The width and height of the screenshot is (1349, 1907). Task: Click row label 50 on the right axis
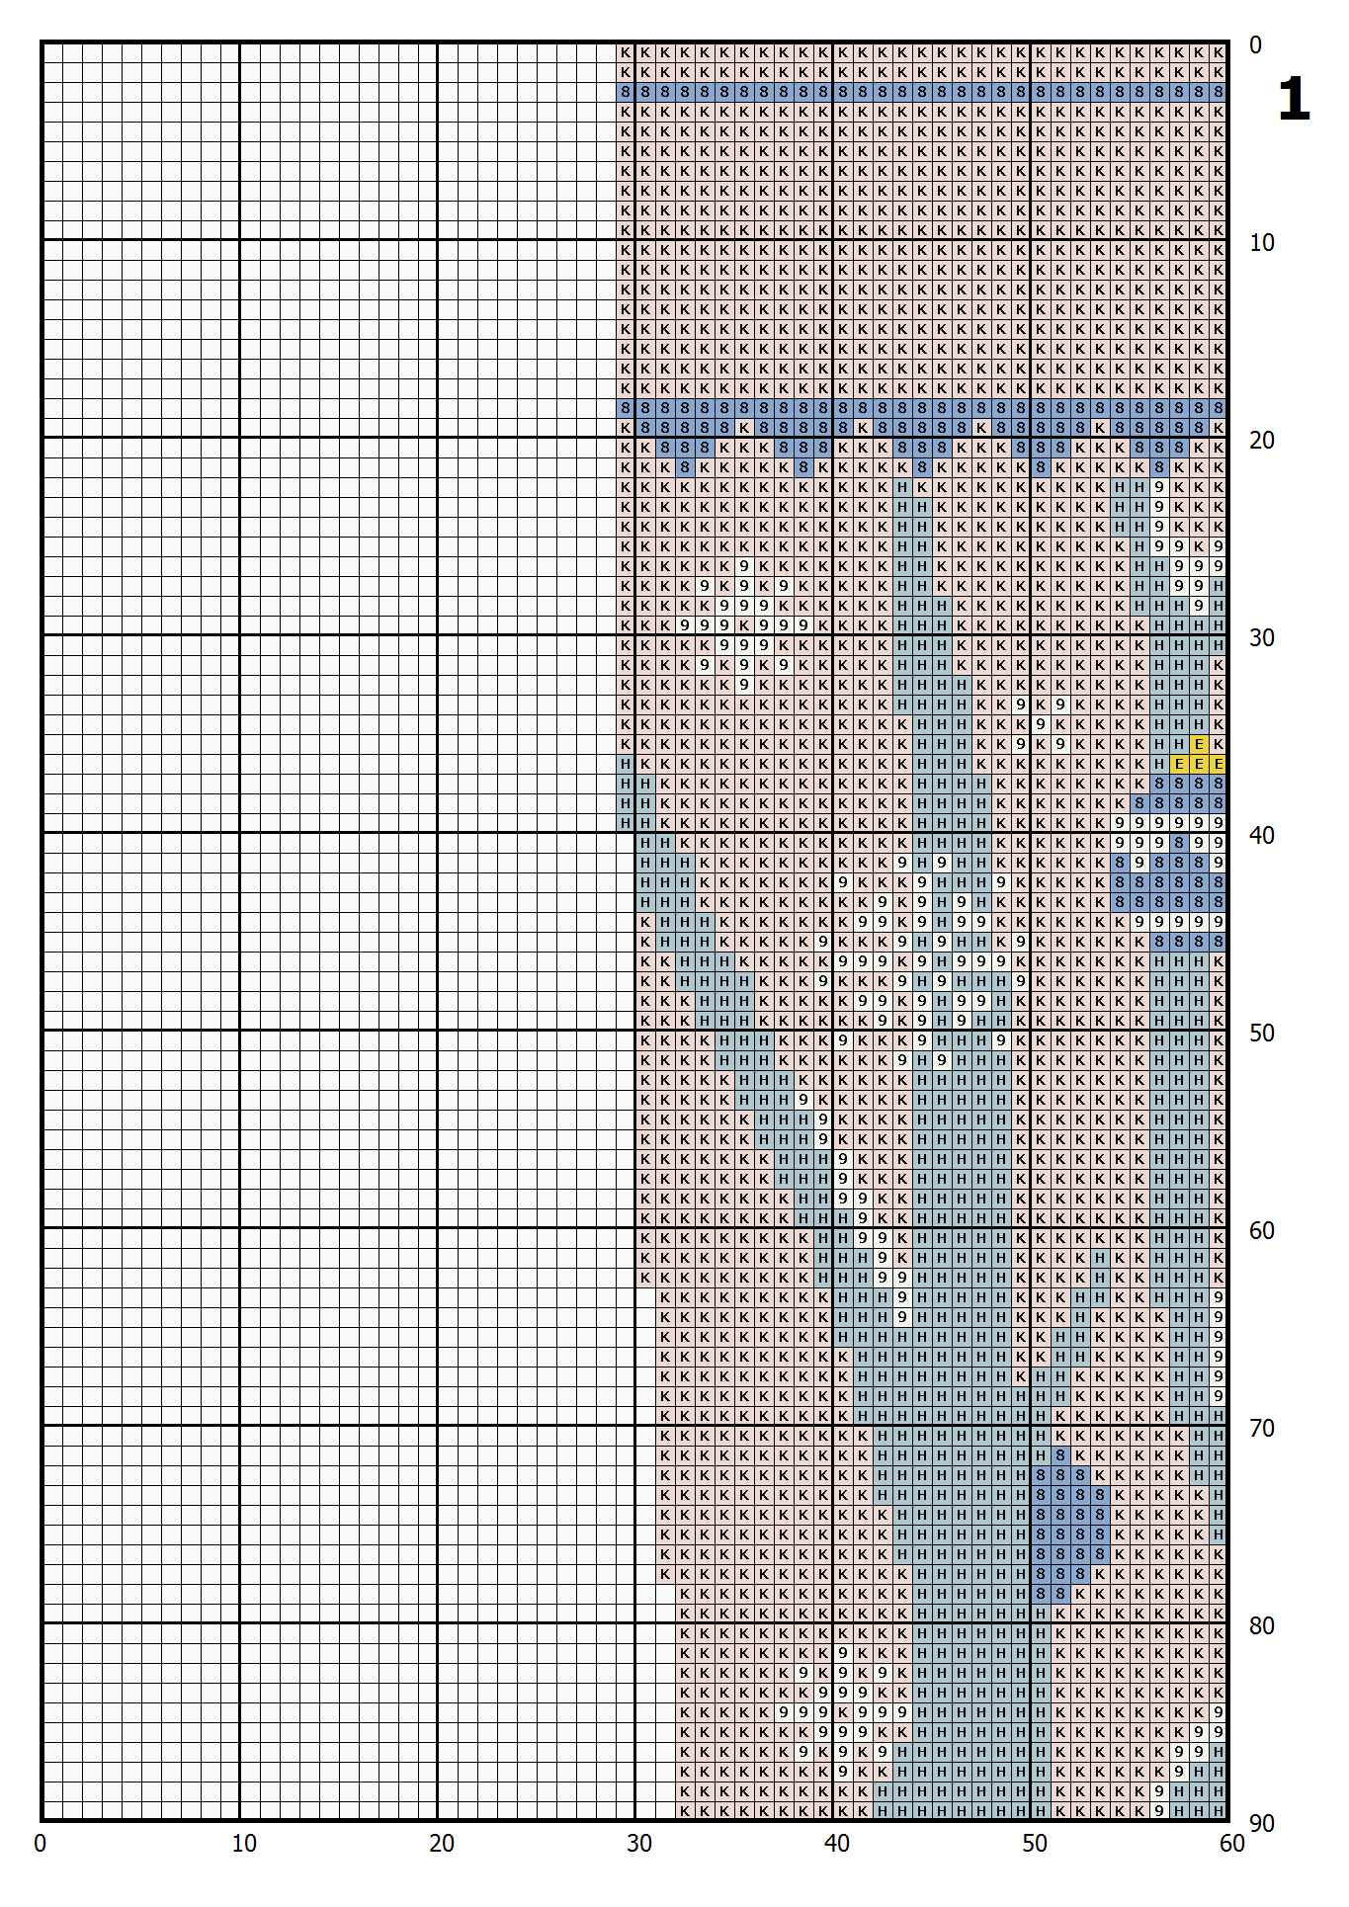point(1261,1033)
